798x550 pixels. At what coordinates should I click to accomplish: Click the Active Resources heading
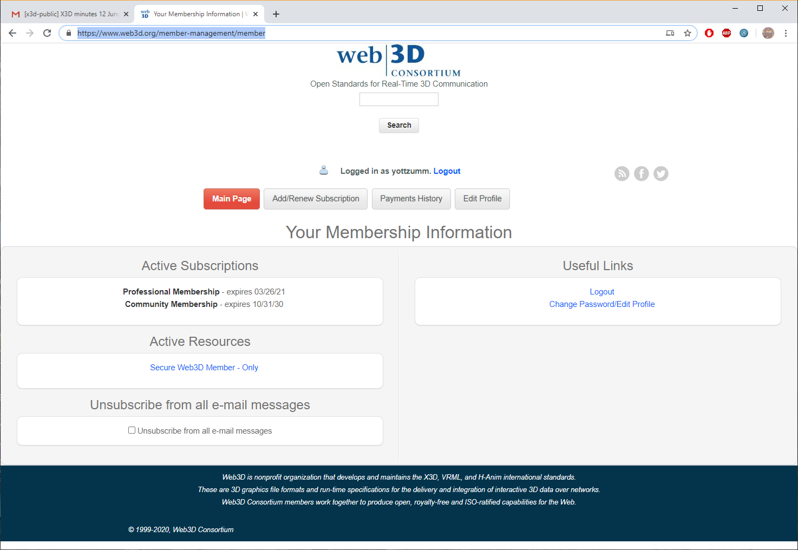(x=200, y=342)
